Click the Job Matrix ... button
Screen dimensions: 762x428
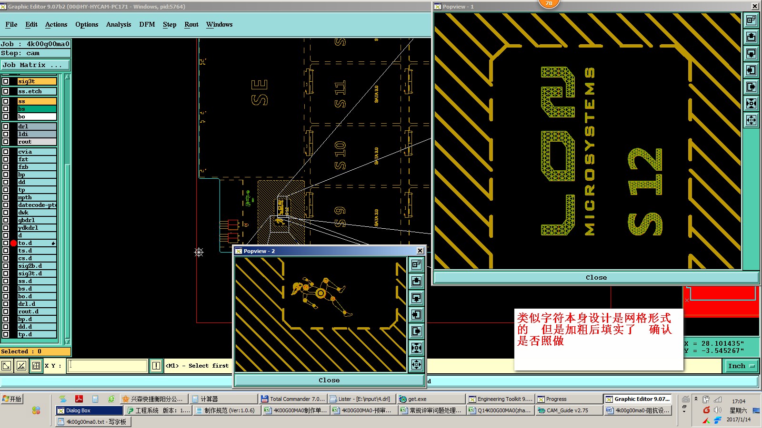tap(36, 65)
